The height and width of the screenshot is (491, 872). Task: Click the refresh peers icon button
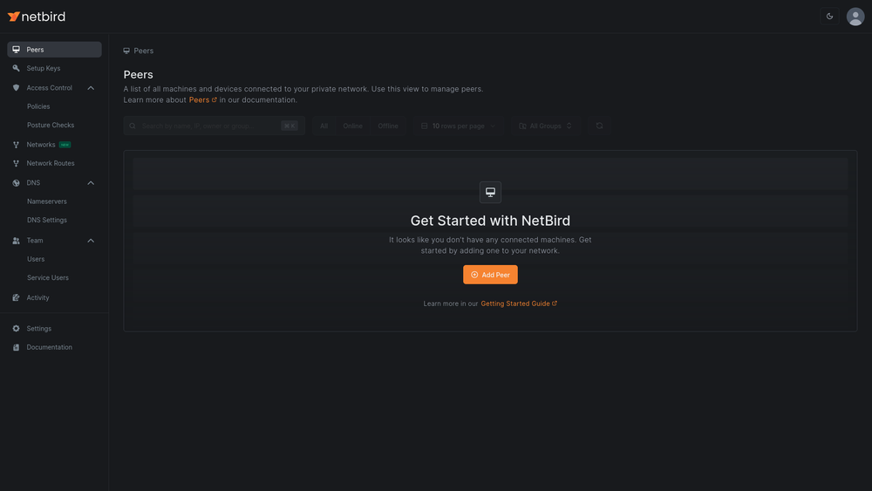click(x=599, y=126)
